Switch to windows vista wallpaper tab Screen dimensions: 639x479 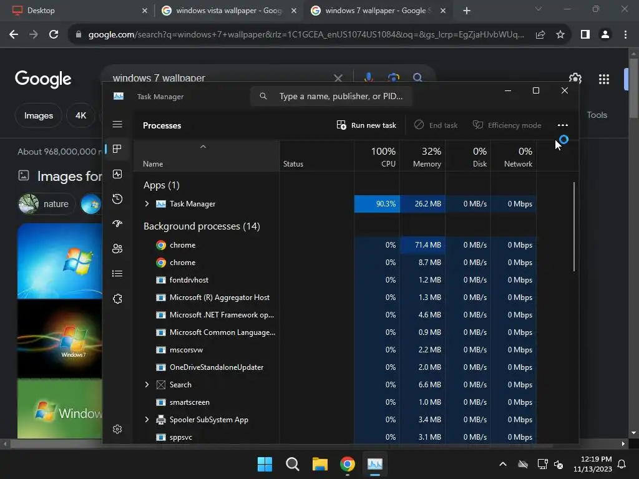[x=228, y=11]
